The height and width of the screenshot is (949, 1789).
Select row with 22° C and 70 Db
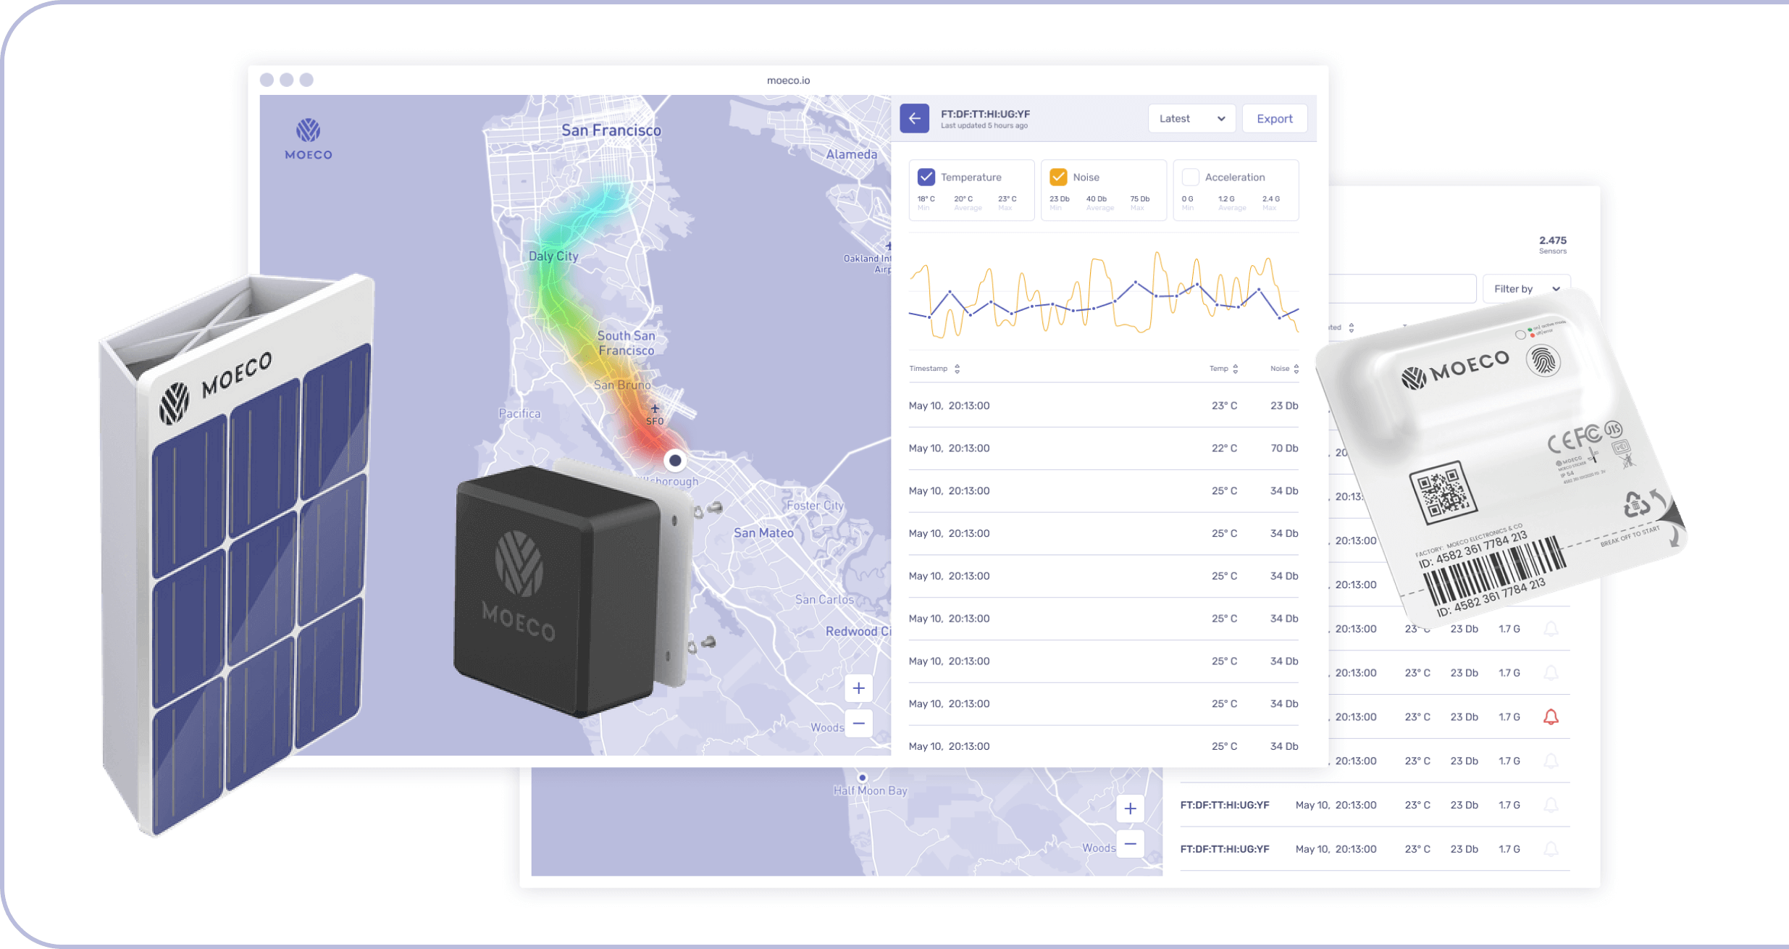tap(1103, 448)
